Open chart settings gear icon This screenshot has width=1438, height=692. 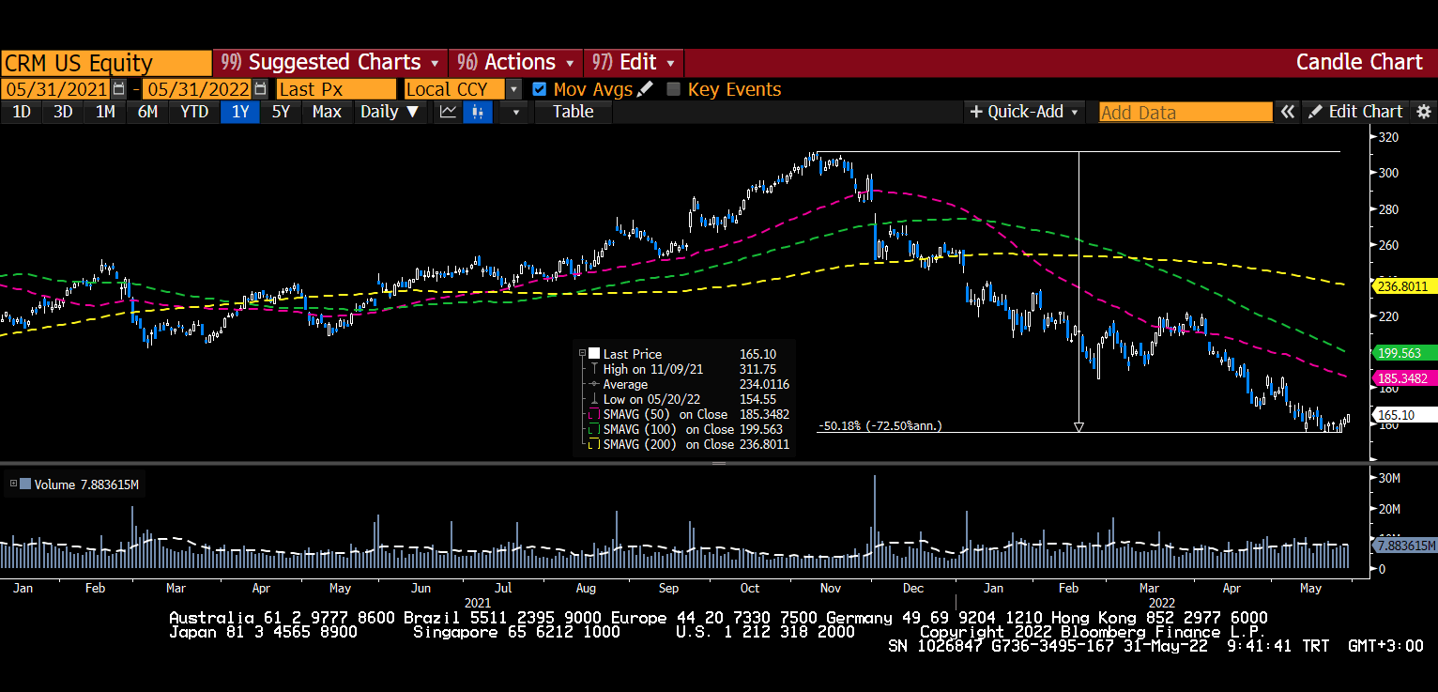(x=1424, y=112)
